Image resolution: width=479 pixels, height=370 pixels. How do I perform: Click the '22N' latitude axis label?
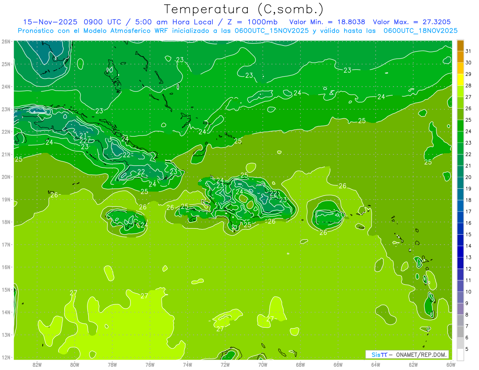point(6,132)
